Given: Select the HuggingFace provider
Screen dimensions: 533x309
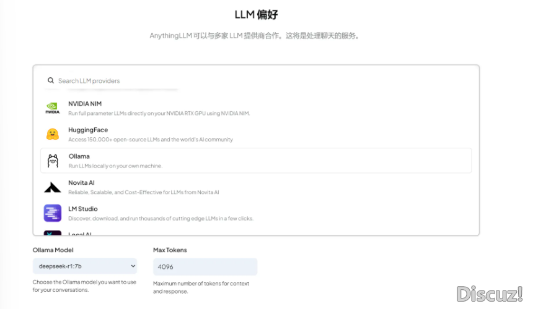Looking at the screenshot, I should pyautogui.click(x=256, y=134).
